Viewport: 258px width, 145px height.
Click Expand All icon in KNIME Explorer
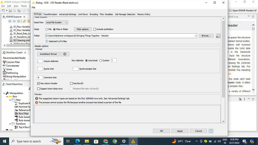tap(10, 21)
